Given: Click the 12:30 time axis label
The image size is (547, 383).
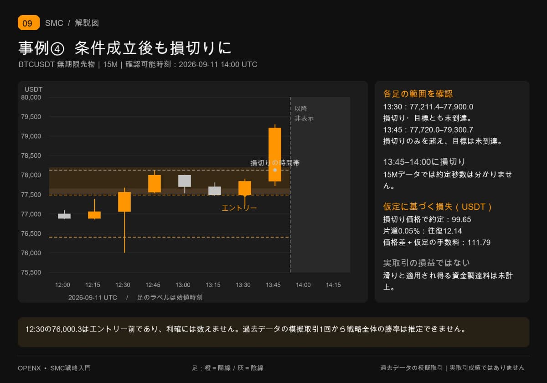Looking at the screenshot, I should (x=123, y=285).
